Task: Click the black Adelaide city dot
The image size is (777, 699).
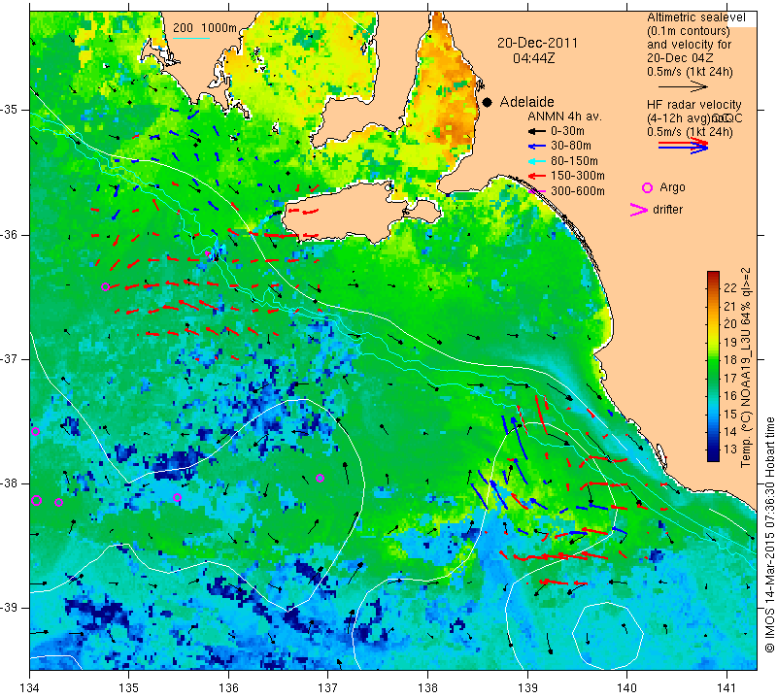Action: pyautogui.click(x=488, y=102)
